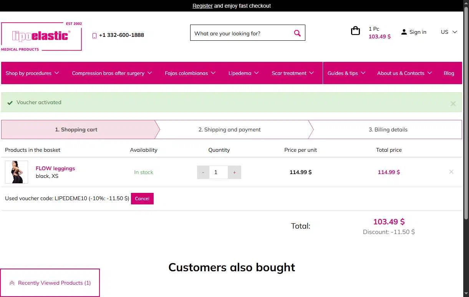
Task: Expand Compression bras after surgery menu
Action: click(112, 73)
